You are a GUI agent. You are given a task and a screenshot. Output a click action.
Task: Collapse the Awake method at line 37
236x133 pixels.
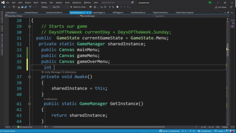pyautogui.click(x=29, y=77)
